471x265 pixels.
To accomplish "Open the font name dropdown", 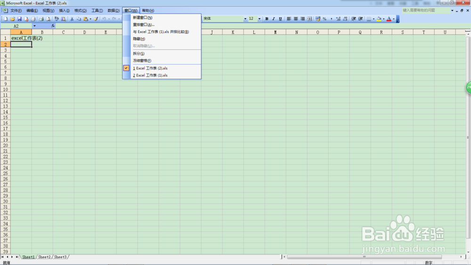I will (245, 19).
